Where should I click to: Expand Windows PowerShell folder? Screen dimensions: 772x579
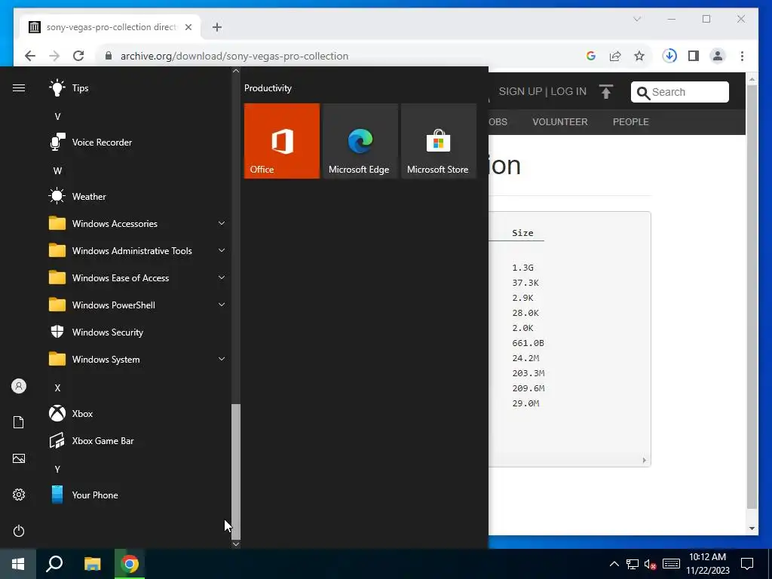(x=138, y=305)
